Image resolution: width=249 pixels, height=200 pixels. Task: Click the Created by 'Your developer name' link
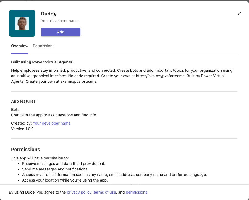51,123
